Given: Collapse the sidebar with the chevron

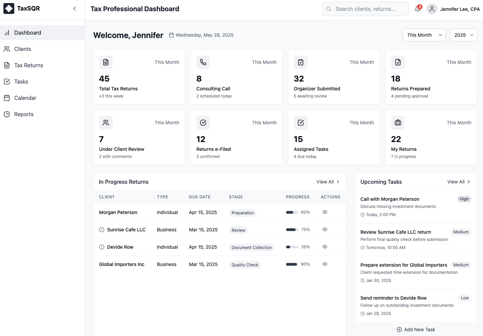Looking at the screenshot, I should click(74, 8).
